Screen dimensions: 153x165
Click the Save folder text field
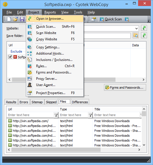[x=107, y=36]
